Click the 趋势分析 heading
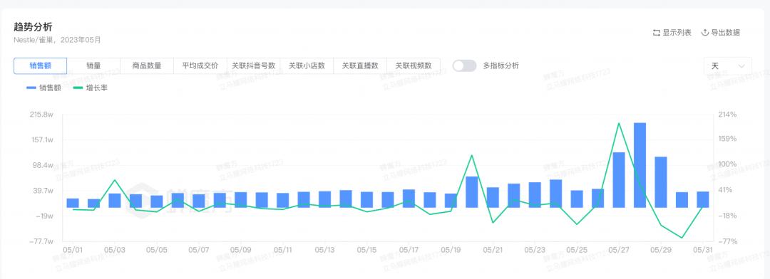This screenshot has height=279, width=770. click(x=33, y=28)
